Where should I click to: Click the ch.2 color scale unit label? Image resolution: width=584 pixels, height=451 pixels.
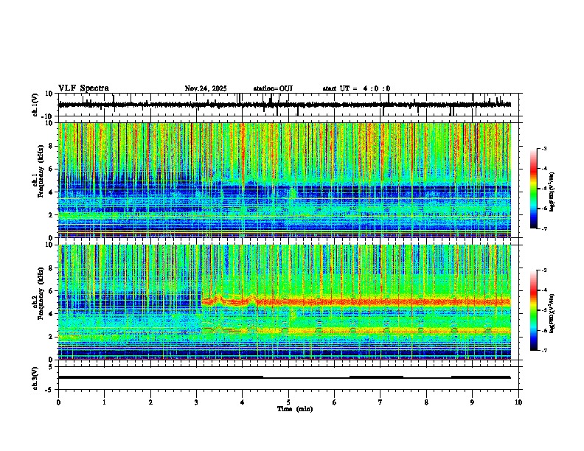pos(552,314)
